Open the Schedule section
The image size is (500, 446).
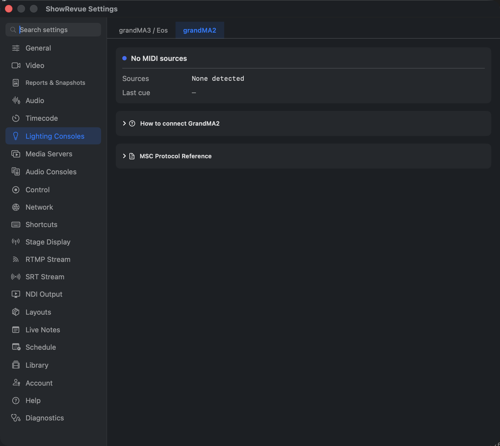[x=53, y=347]
